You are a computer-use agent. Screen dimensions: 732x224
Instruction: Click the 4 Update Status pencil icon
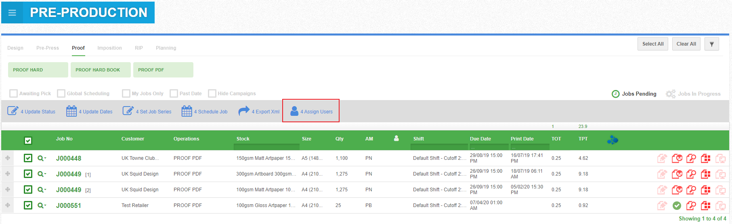point(13,111)
